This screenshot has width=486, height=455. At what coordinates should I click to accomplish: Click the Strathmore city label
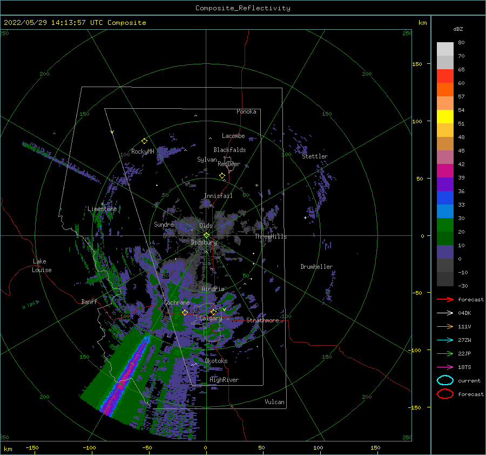(262, 320)
